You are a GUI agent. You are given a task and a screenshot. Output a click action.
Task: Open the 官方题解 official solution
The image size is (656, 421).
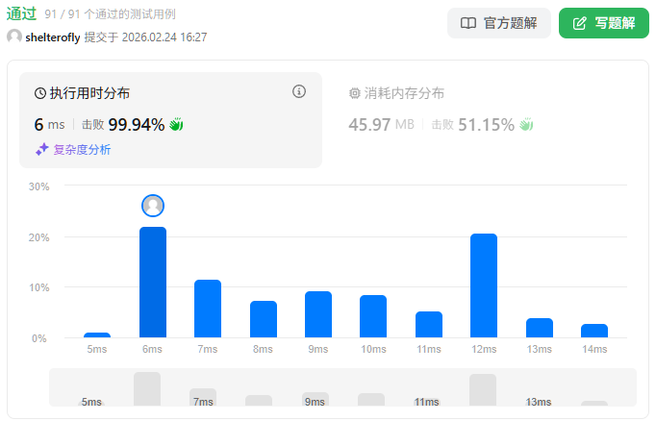click(494, 23)
